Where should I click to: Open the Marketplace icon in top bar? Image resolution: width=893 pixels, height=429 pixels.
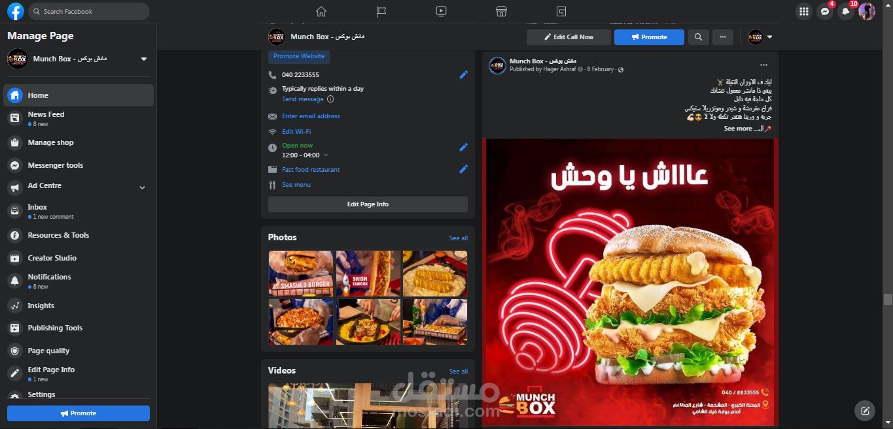[501, 11]
